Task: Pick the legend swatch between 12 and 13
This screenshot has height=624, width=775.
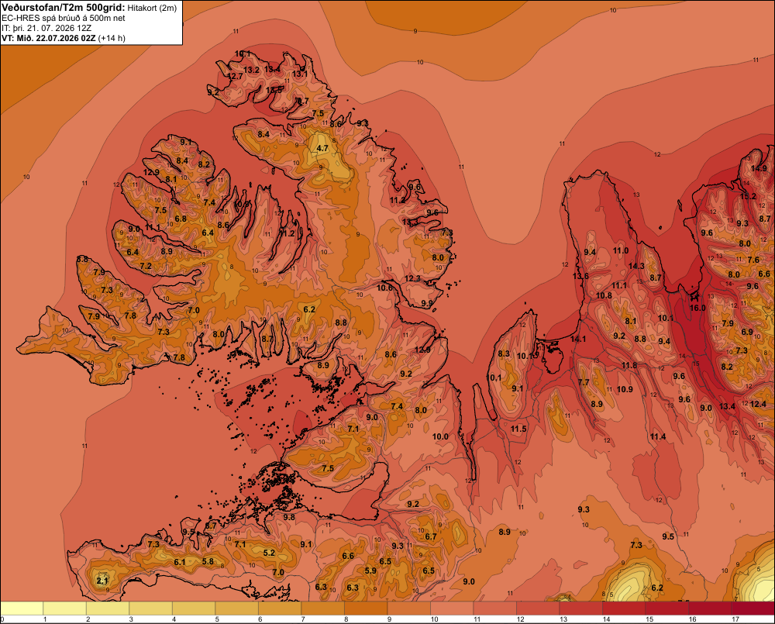Action: click(x=538, y=608)
